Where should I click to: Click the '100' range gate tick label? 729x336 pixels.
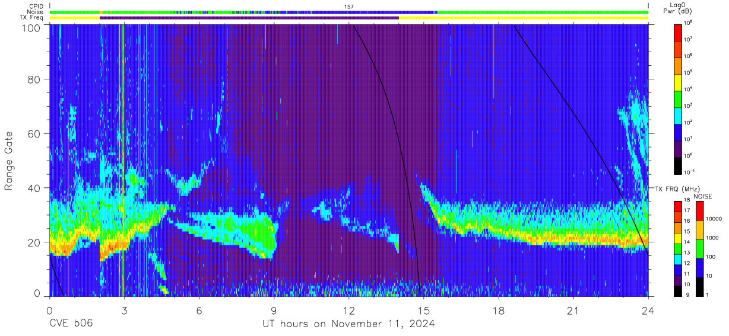[x=33, y=27]
